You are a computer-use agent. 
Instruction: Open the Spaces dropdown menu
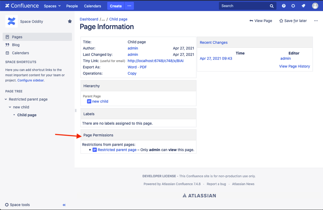pyautogui.click(x=52, y=6)
